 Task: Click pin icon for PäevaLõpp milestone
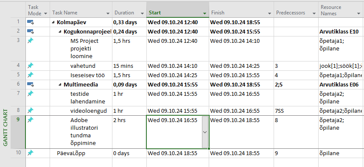pos(31,153)
